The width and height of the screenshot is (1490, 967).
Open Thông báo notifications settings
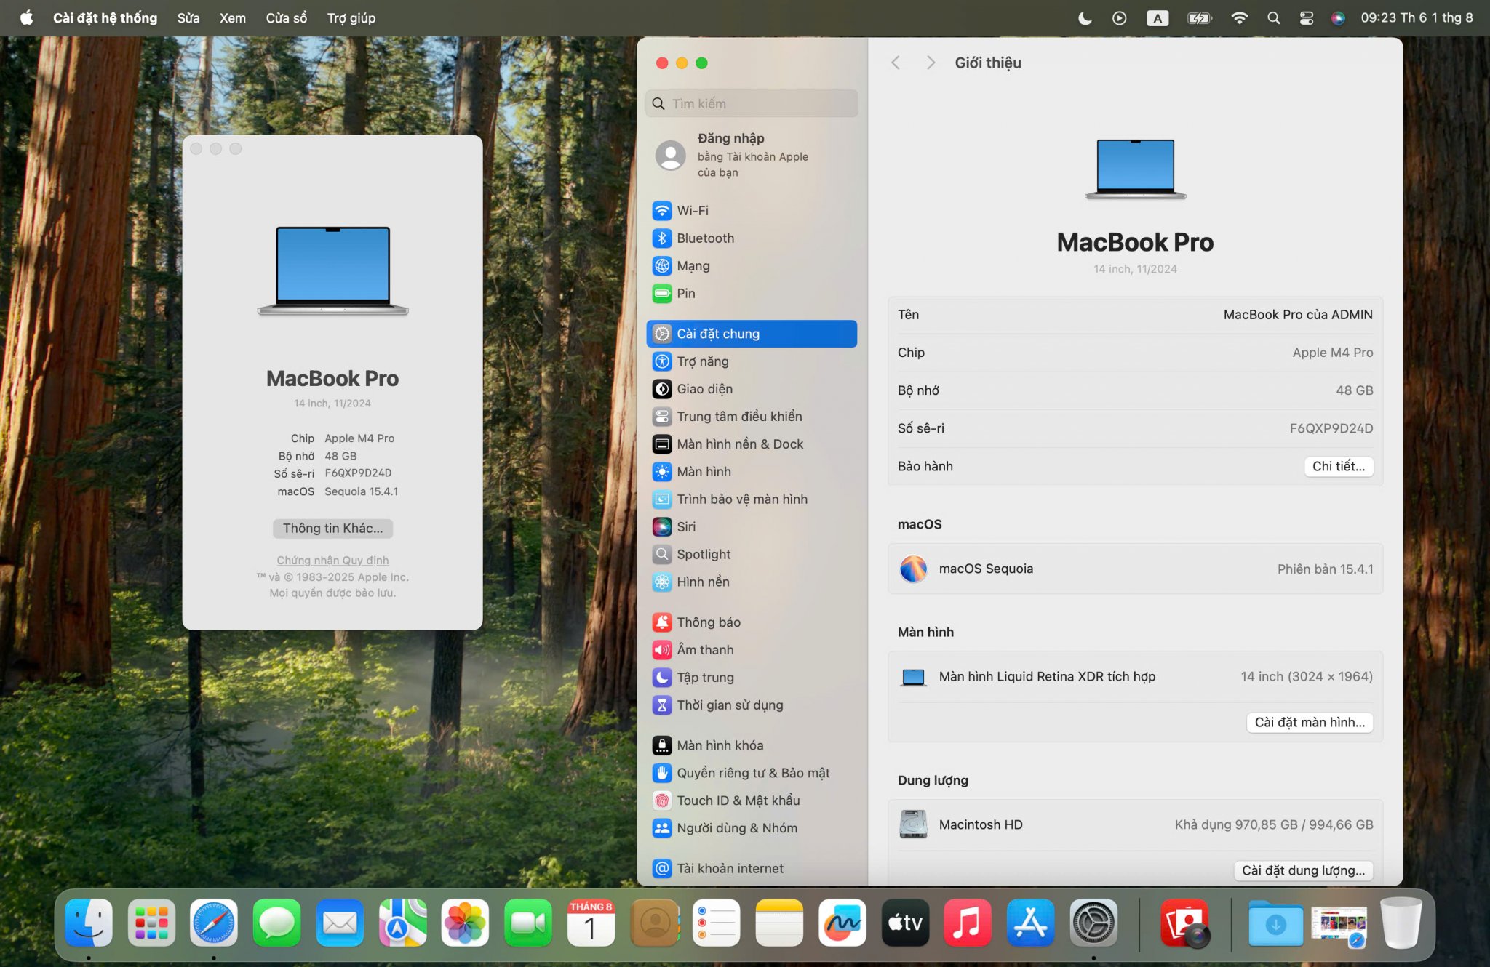tap(752, 622)
